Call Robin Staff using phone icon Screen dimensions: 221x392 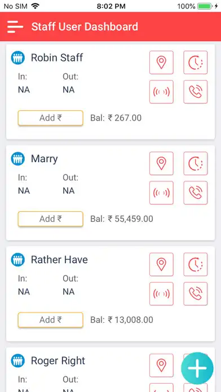[196, 92]
